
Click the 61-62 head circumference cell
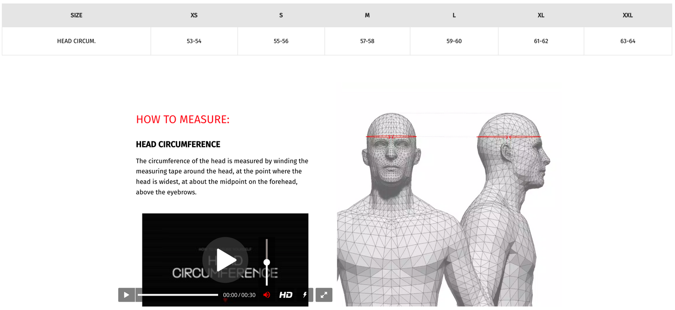click(x=541, y=41)
